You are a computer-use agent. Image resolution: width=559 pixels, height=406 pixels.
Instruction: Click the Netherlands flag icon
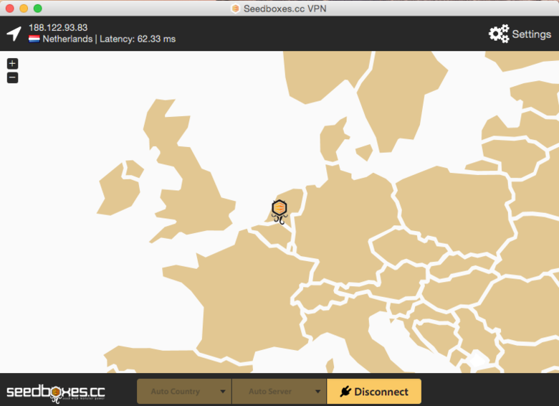point(34,39)
